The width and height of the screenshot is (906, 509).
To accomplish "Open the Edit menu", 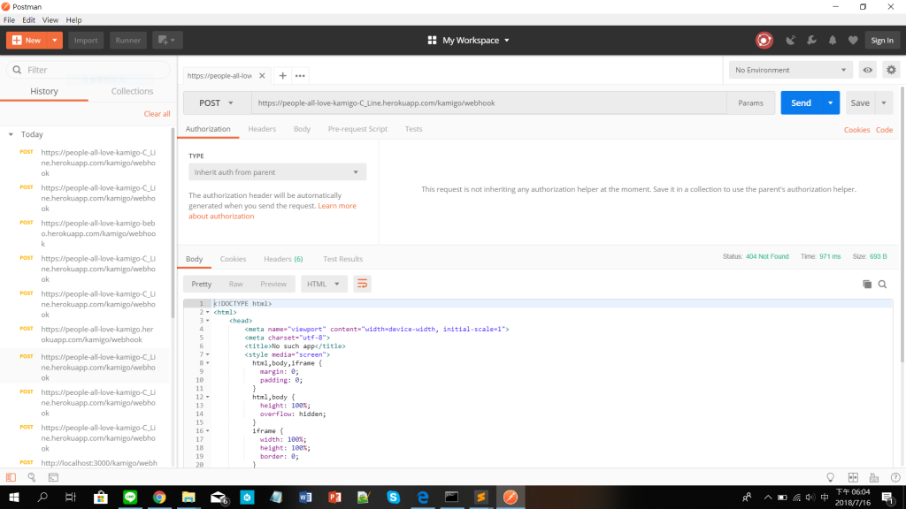I will pyautogui.click(x=29, y=19).
